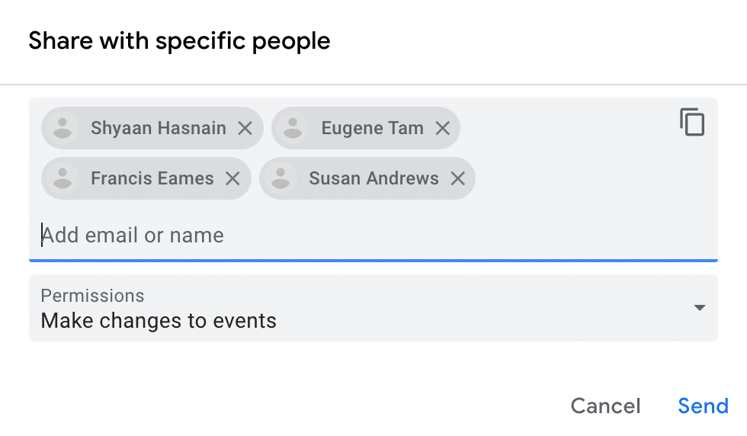Viewport: 747px width, 436px height.
Task: Click the avatar icon for Francis Eames
Action: click(63, 178)
